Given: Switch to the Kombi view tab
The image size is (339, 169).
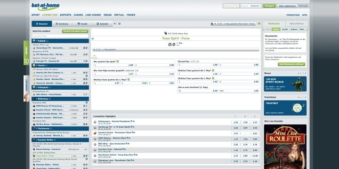Looking at the screenshot, I should pyautogui.click(x=82, y=24).
